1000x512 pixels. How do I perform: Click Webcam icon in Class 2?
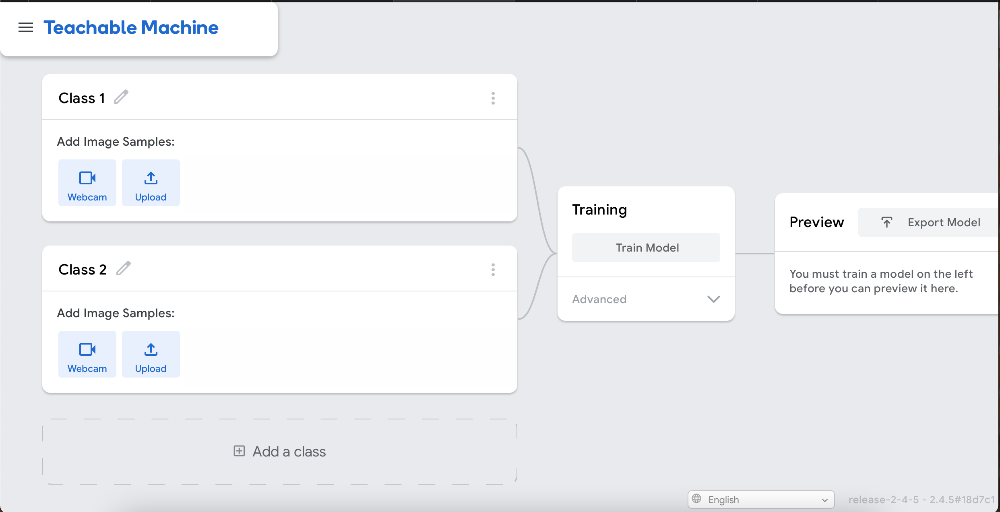click(87, 349)
